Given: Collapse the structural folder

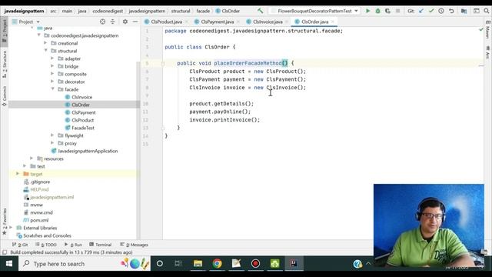Looking at the screenshot, I should [46, 51].
